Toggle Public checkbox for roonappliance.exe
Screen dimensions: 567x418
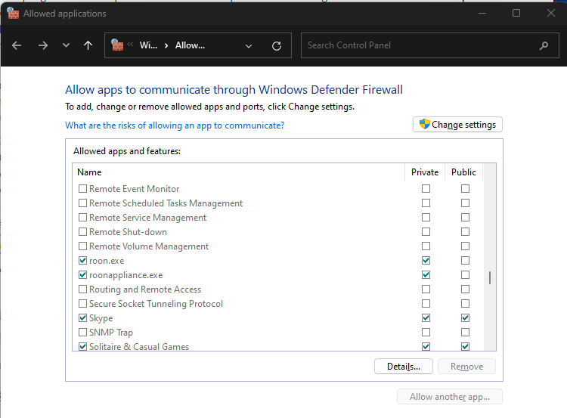(466, 275)
